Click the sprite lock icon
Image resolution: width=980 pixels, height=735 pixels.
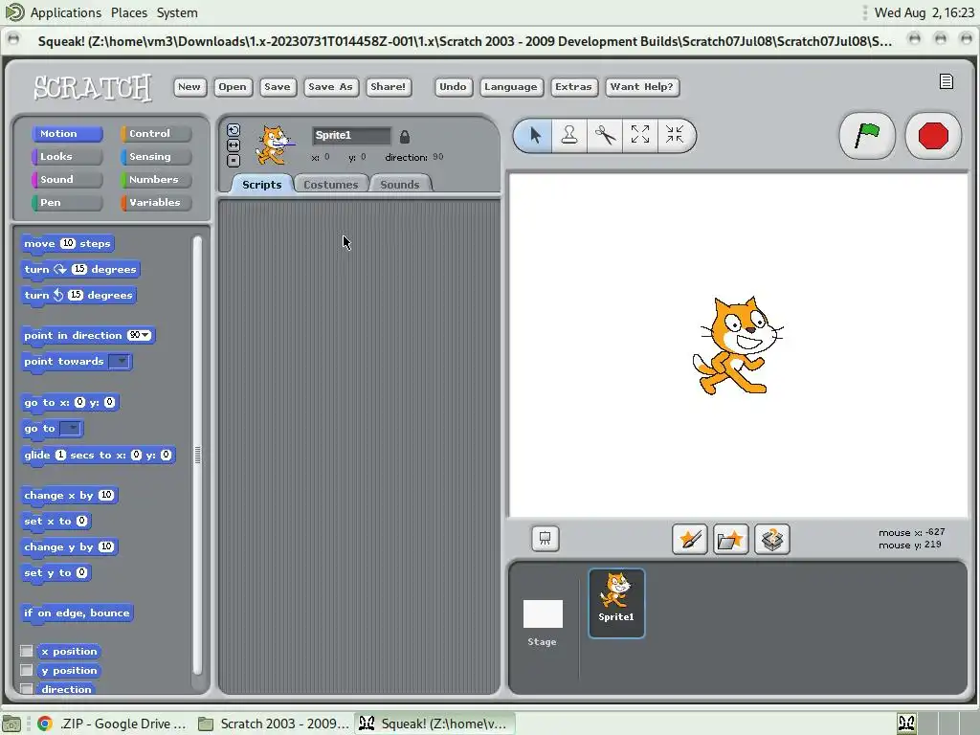405,136
